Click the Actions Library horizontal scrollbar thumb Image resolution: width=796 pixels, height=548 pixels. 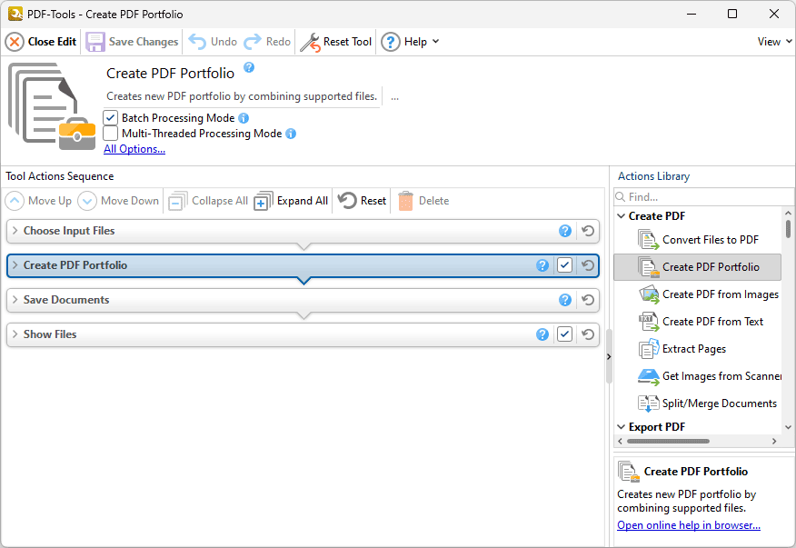668,442
